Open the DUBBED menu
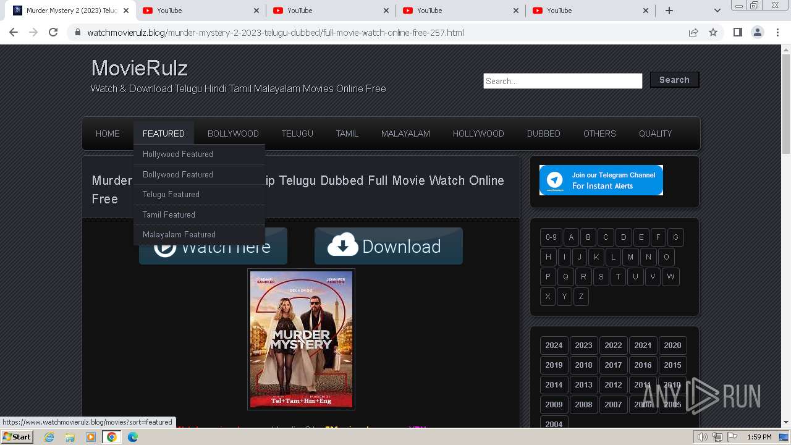This screenshot has height=445, width=791. pos(544,133)
